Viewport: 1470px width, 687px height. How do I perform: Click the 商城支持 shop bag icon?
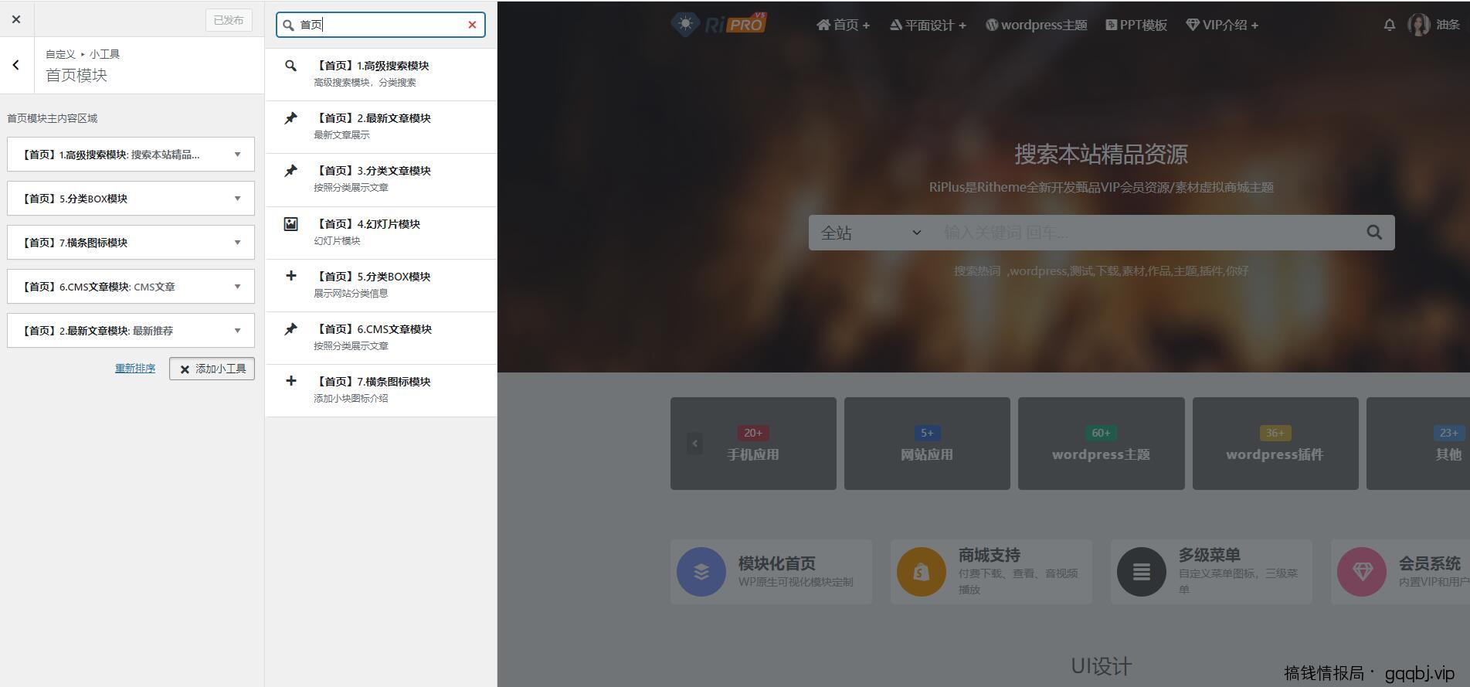pyautogui.click(x=922, y=572)
